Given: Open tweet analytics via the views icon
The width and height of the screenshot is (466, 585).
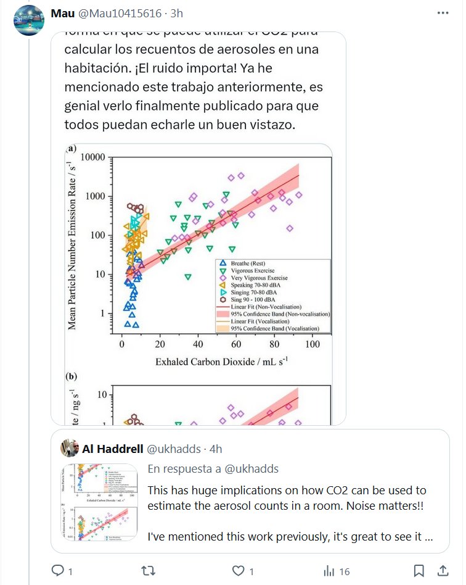Looking at the screenshot, I should click(x=330, y=571).
